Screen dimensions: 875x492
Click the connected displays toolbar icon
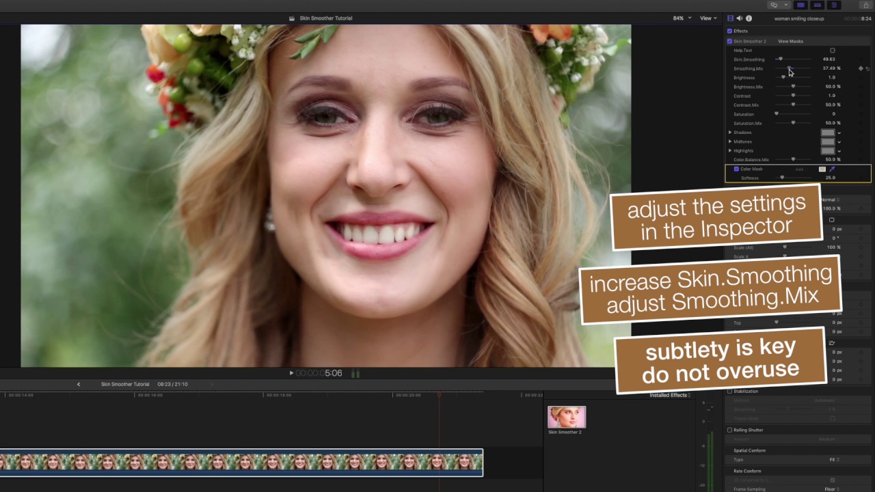point(774,5)
